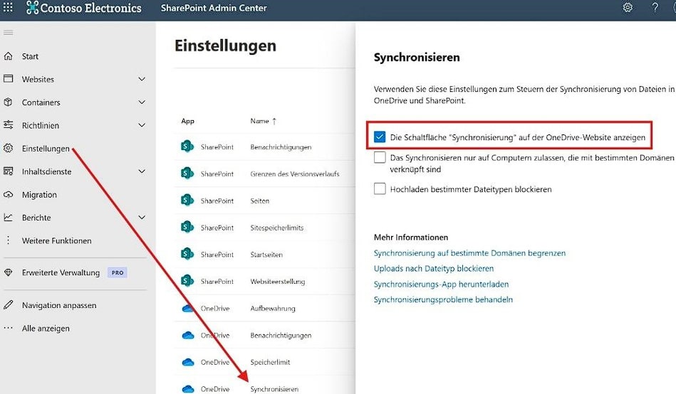
Task: Open Grenzen des Versionsverlaufs setting
Action: [x=294, y=174]
